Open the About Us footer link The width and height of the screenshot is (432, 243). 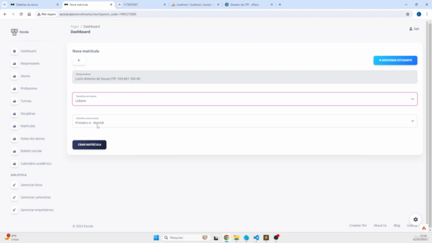pos(380,225)
